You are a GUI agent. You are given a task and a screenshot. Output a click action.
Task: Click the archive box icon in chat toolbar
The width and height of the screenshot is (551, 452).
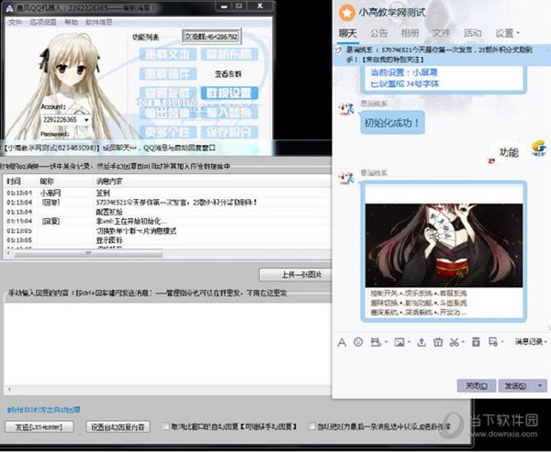coord(476,342)
